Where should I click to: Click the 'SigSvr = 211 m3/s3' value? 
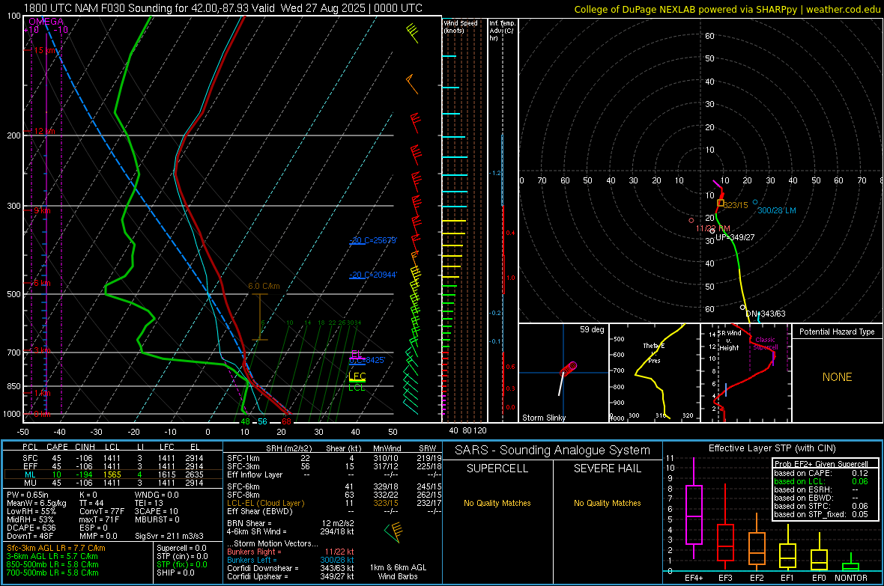169,536
